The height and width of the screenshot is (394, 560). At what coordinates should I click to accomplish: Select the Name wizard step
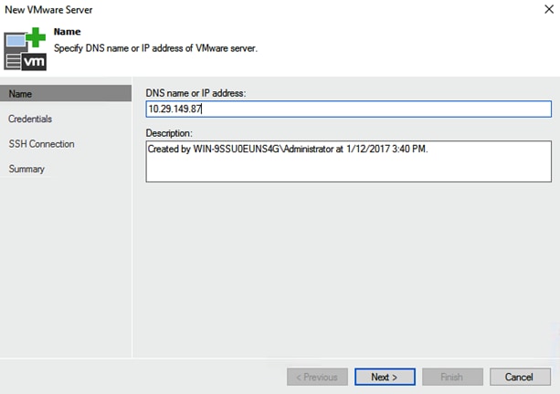point(66,93)
